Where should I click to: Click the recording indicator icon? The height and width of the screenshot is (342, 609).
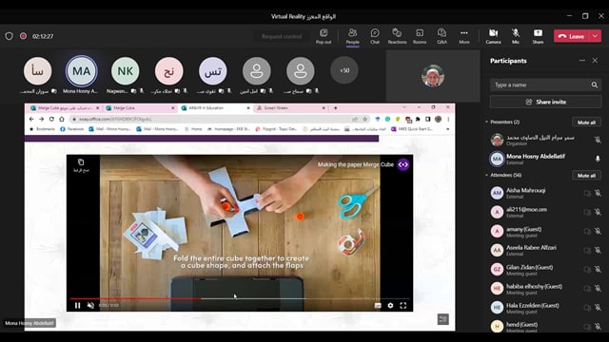click(23, 36)
